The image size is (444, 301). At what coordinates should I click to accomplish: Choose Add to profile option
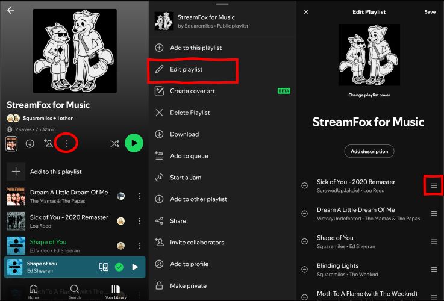tap(222, 264)
